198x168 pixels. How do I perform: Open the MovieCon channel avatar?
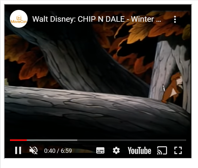[19, 19]
